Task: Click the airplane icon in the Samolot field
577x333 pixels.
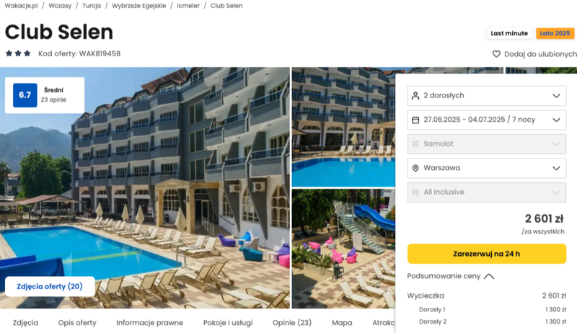Action: (x=415, y=144)
